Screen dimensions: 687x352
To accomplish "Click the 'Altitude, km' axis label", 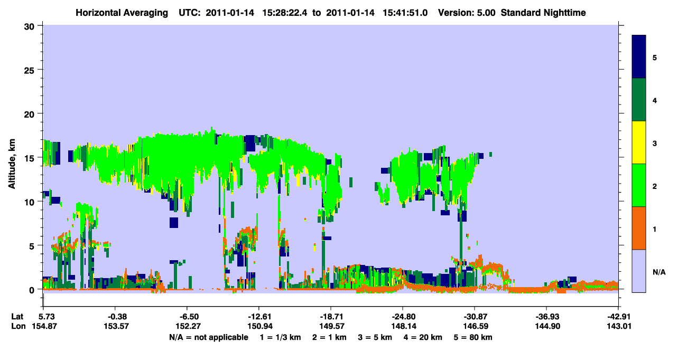I will (x=12, y=163).
